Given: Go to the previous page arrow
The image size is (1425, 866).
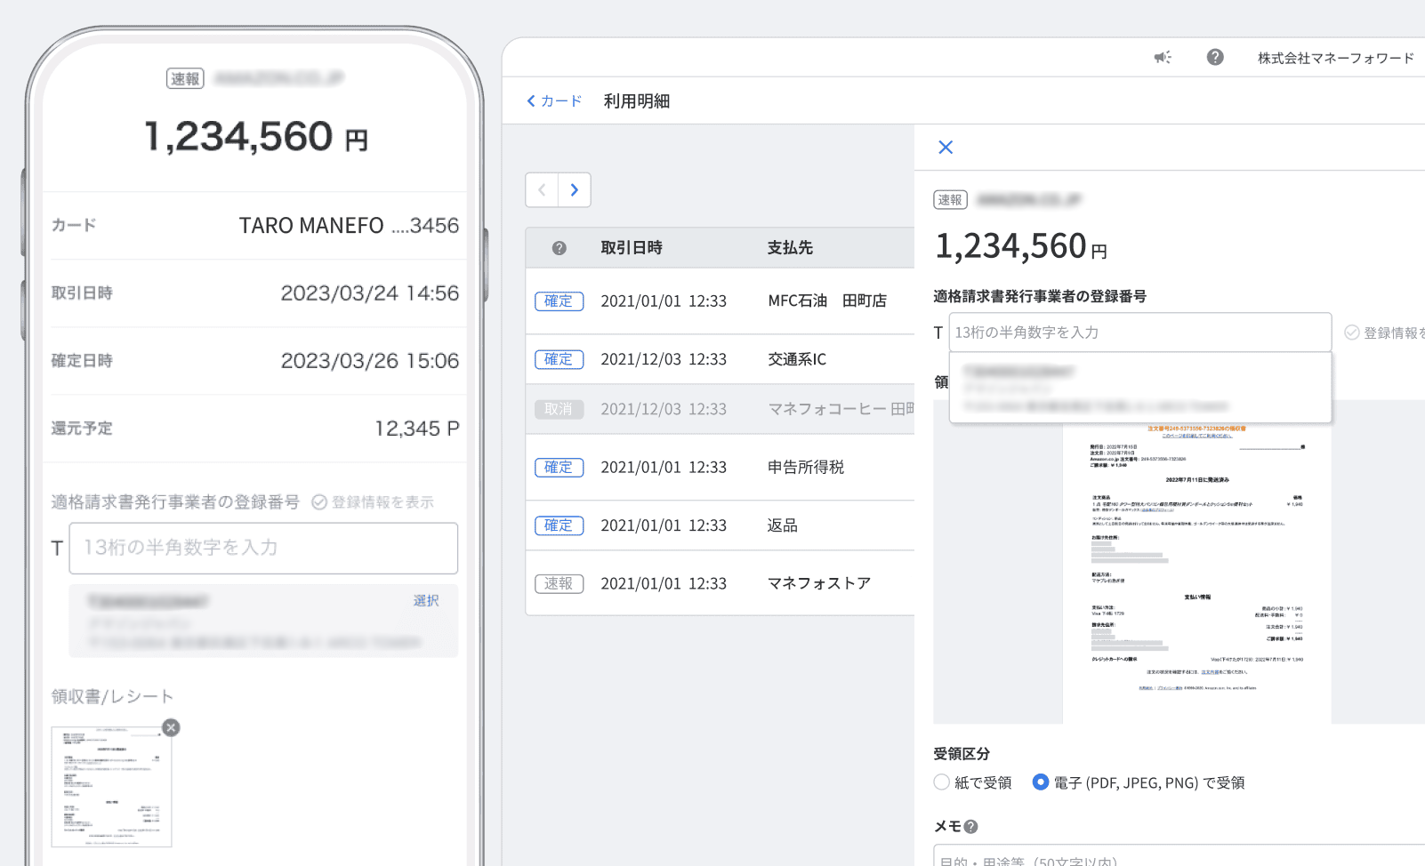Looking at the screenshot, I should click(x=542, y=190).
